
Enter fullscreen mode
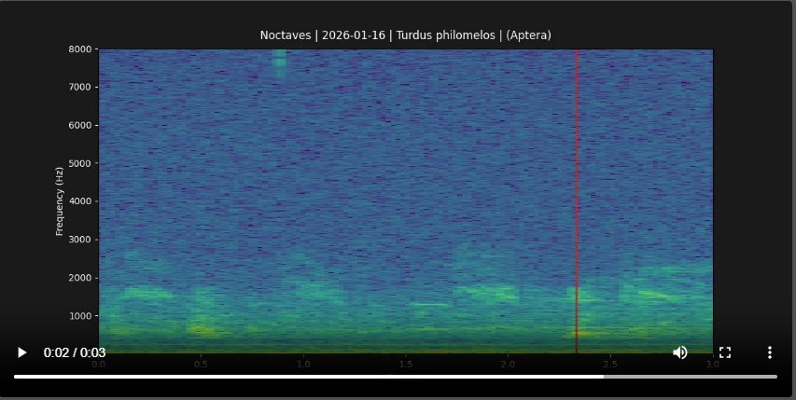[725, 352]
